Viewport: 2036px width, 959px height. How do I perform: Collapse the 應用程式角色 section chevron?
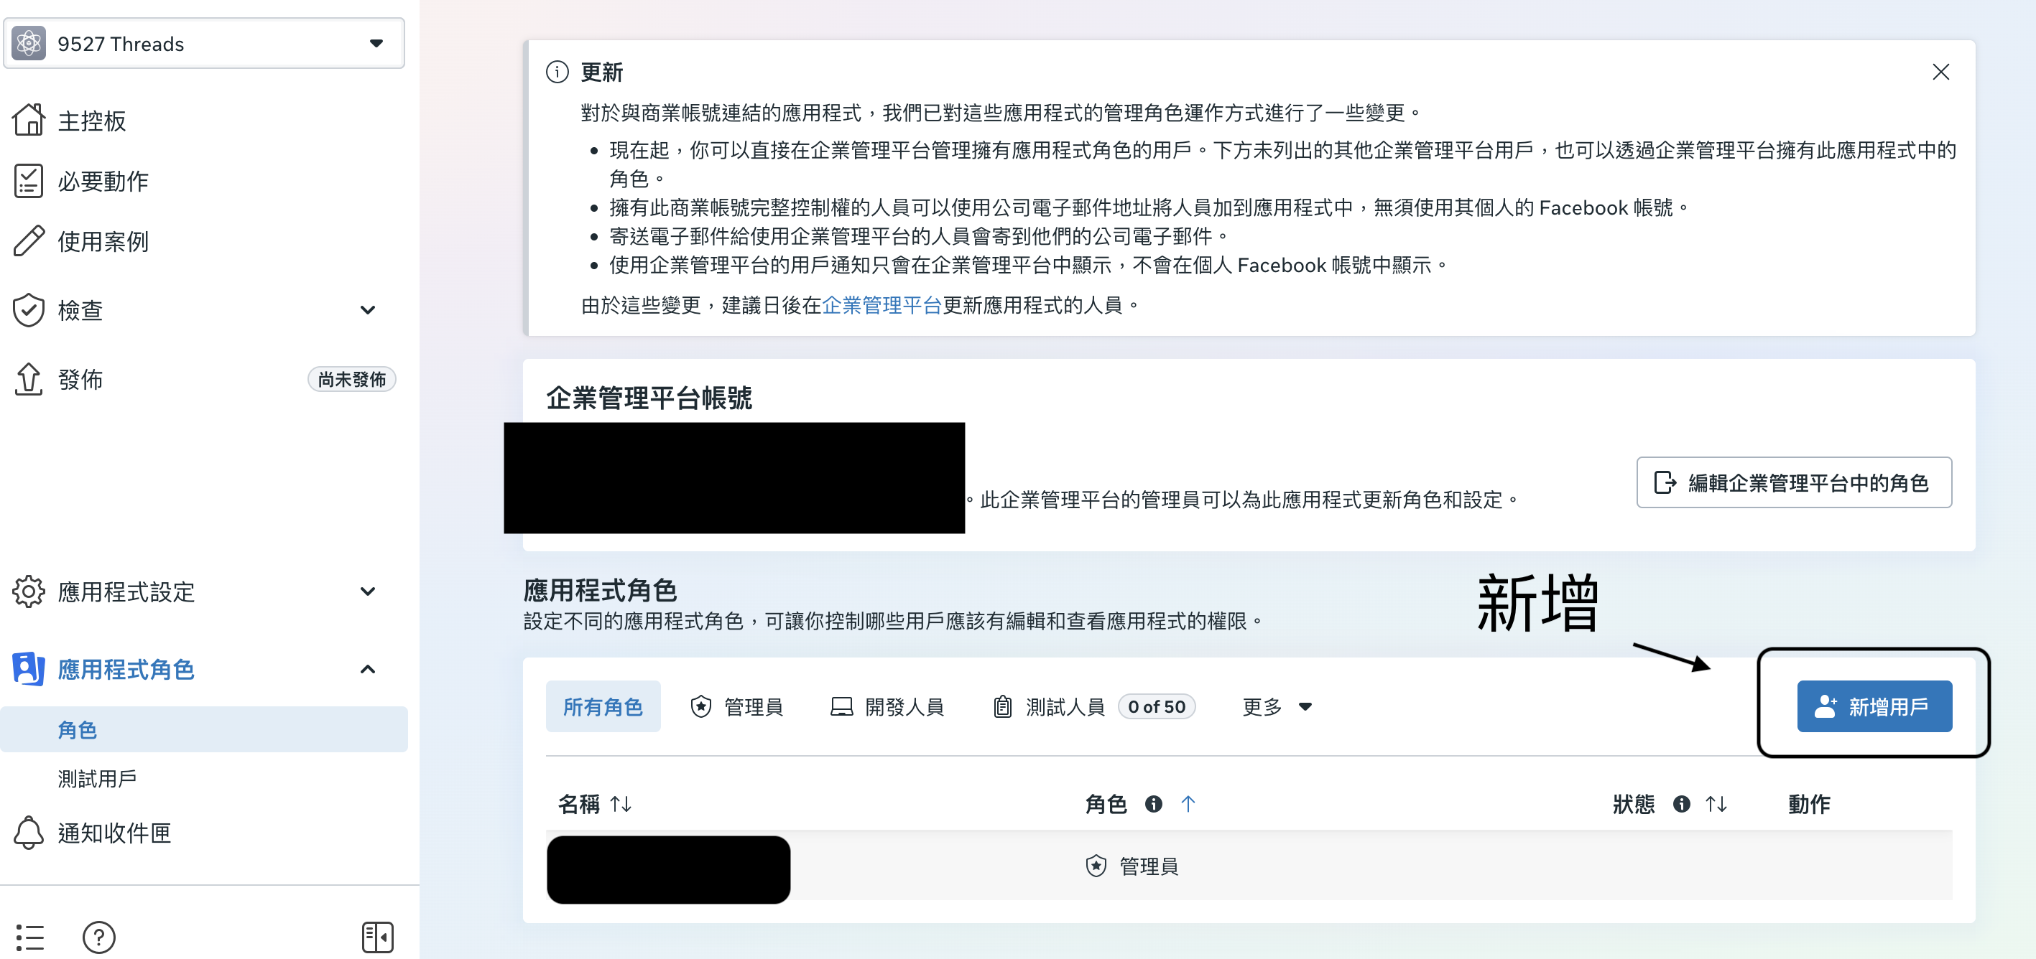click(x=368, y=669)
